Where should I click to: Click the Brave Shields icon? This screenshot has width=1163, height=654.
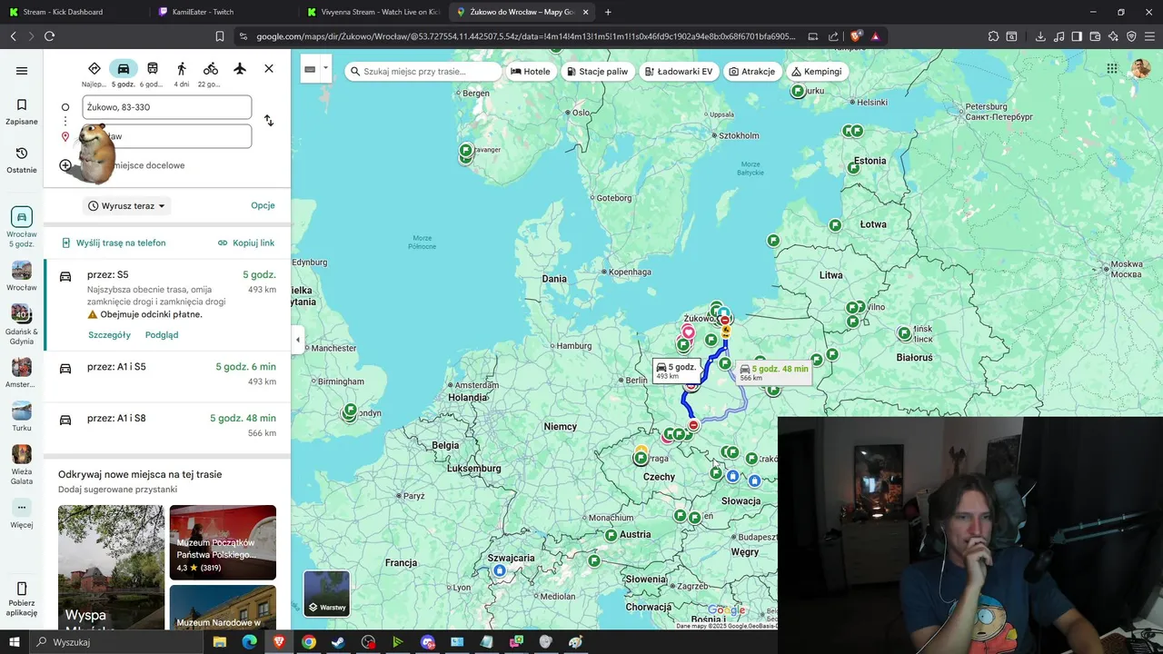(857, 36)
